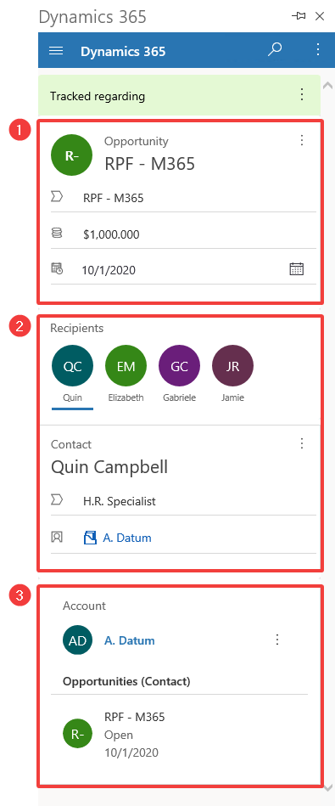This screenshot has height=806, width=335.
Task: Select the $1,000.000 revenue field
Action: [x=184, y=235]
